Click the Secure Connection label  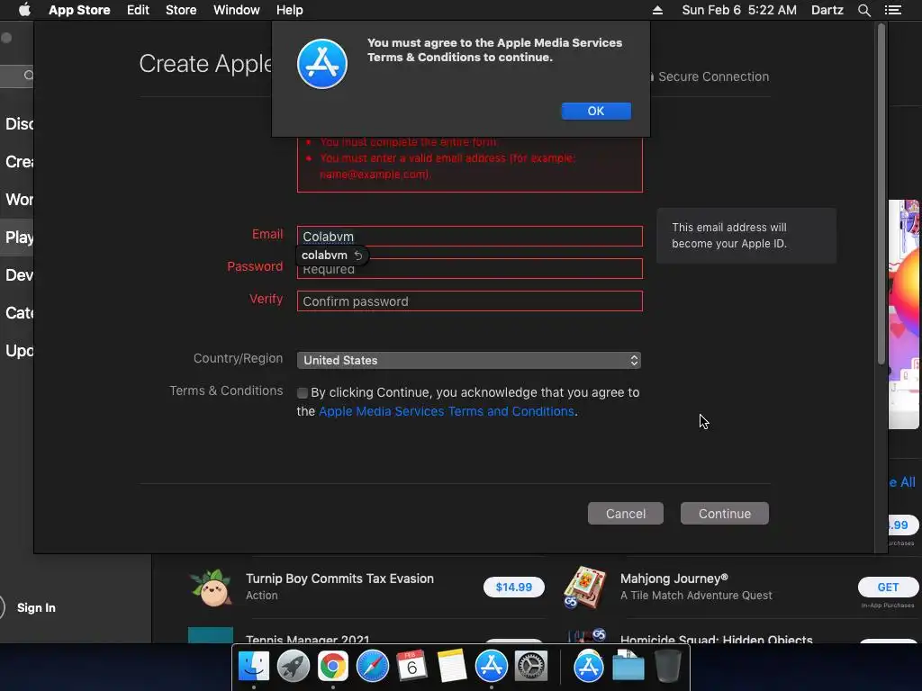(x=713, y=76)
